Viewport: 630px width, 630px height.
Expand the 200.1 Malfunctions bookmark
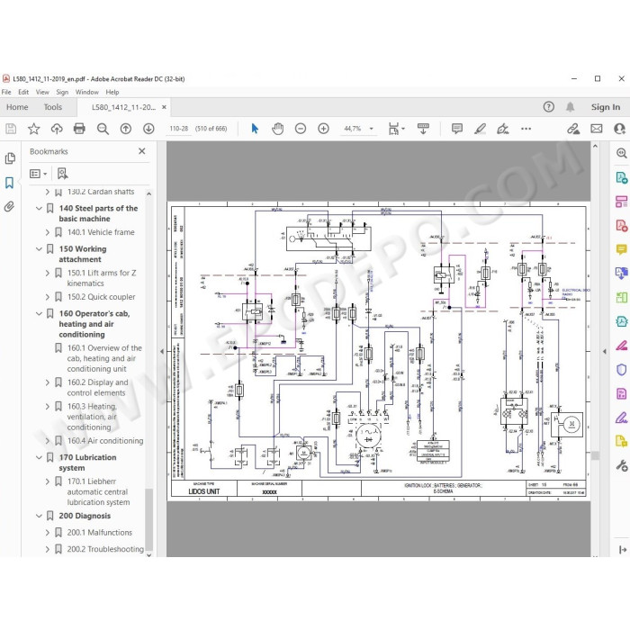tap(48, 533)
